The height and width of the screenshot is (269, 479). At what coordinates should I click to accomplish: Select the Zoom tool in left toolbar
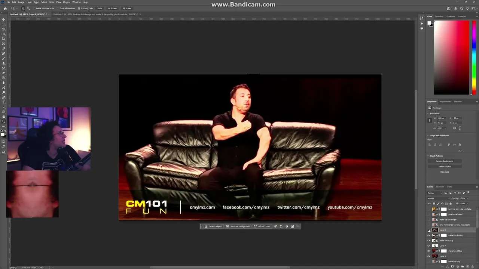pos(4,121)
